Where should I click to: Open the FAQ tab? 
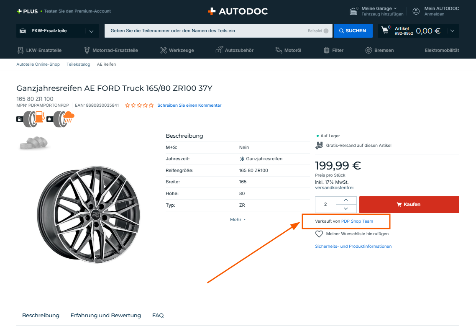tap(158, 315)
